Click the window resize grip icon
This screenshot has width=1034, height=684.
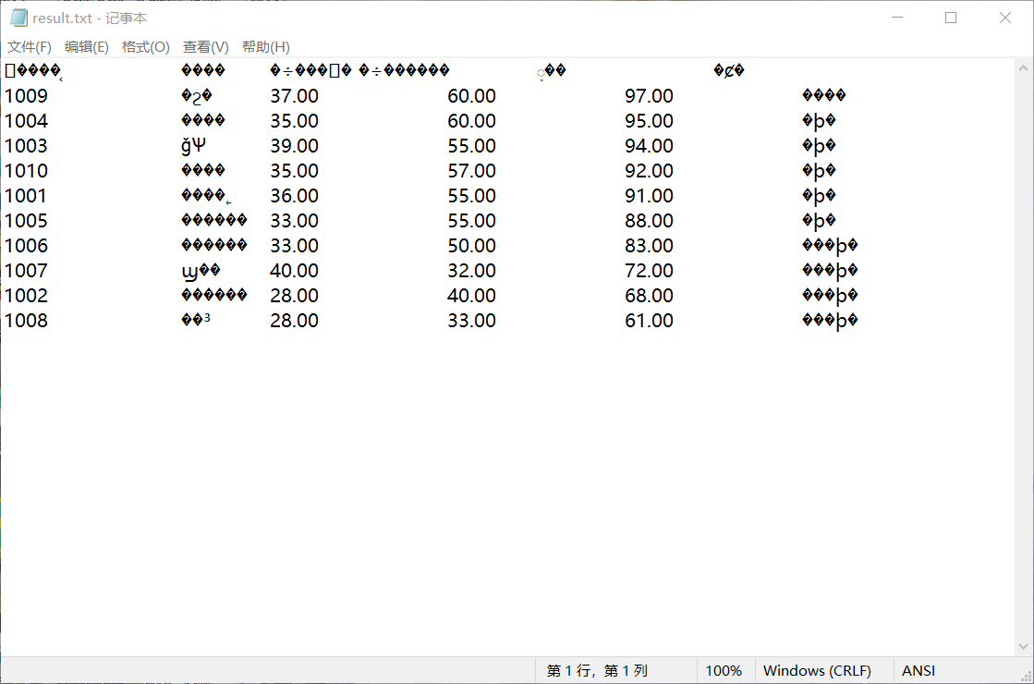click(x=1026, y=676)
